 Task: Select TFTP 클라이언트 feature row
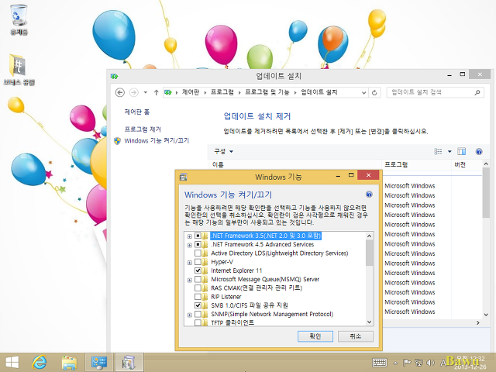coord(232,322)
